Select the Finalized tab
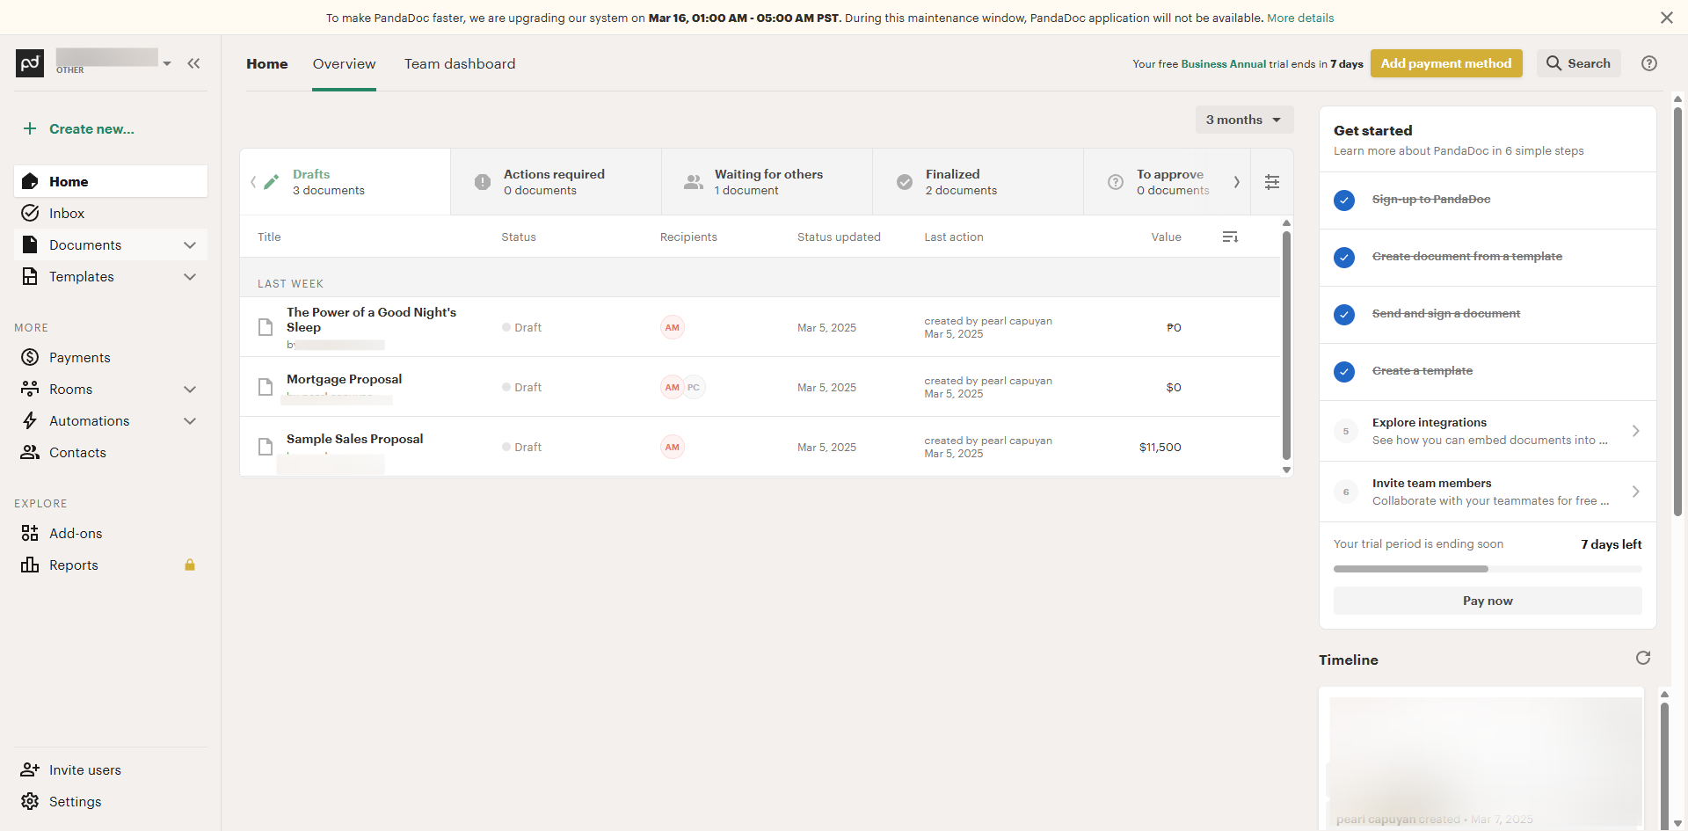 (x=979, y=182)
